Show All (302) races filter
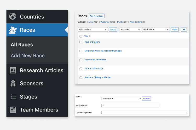The width and height of the screenshot is (196, 130). click(x=82, y=22)
